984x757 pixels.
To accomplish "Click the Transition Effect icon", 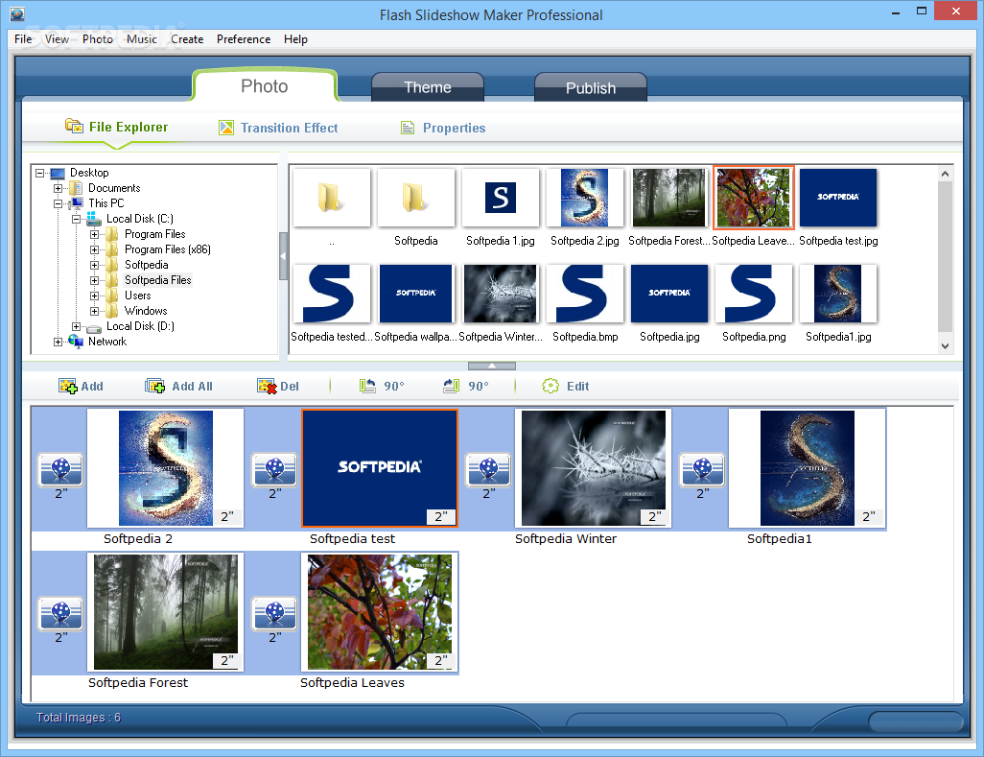I will [226, 128].
